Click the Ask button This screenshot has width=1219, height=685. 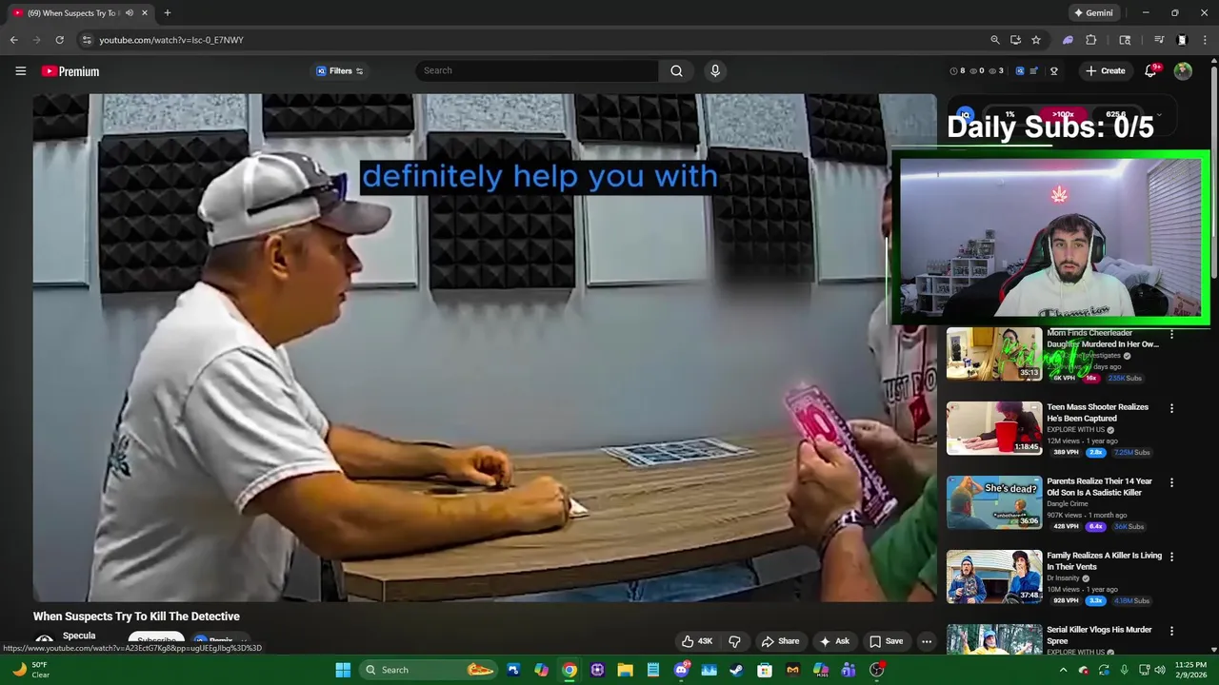[x=834, y=641]
